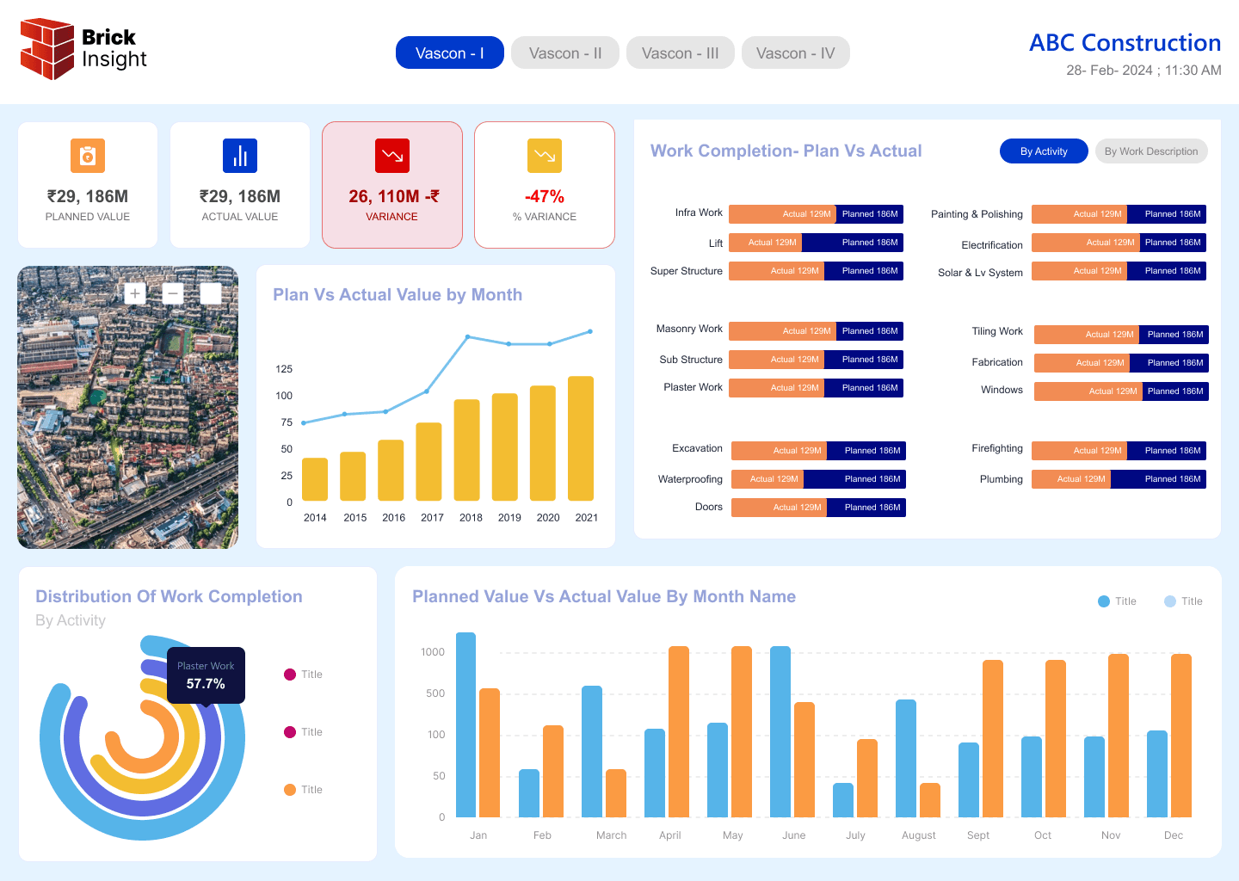This screenshot has height=881, width=1239.
Task: Click the orange July bar
Action: (x=867, y=778)
